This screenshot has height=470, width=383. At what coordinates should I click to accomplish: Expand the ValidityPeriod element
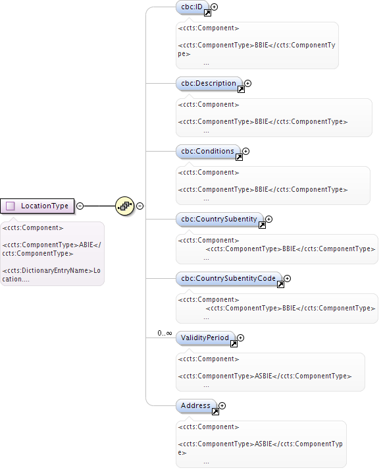[x=241, y=338]
